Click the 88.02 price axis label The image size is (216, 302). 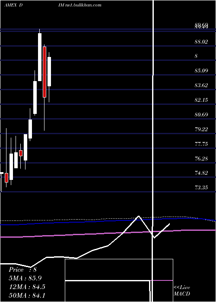[x=201, y=41]
